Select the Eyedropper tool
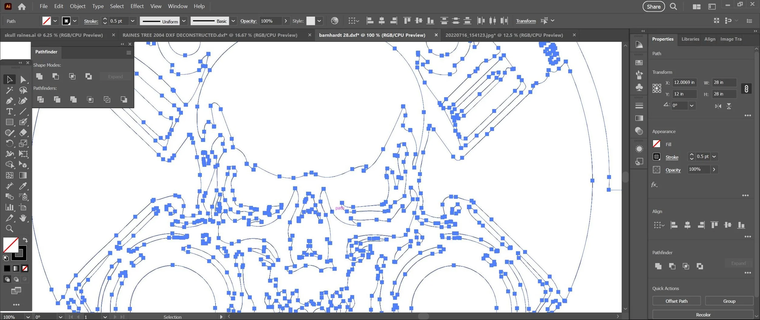The width and height of the screenshot is (760, 320). (23, 186)
